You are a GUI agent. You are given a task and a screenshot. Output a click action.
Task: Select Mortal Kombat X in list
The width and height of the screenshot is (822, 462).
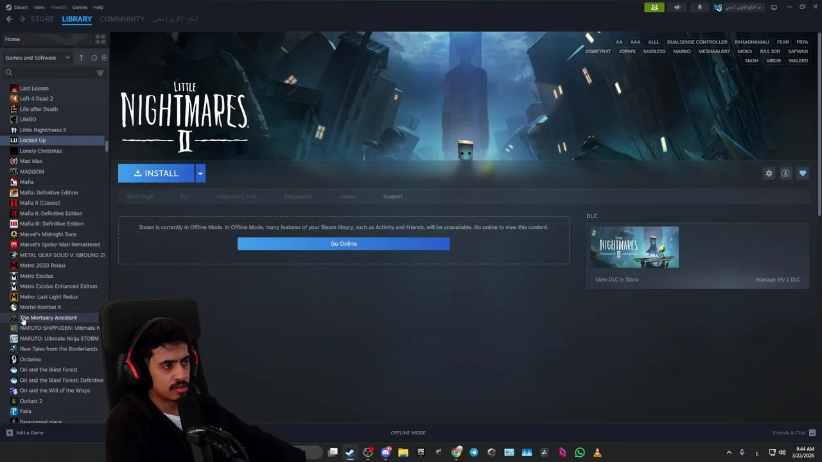(x=40, y=307)
